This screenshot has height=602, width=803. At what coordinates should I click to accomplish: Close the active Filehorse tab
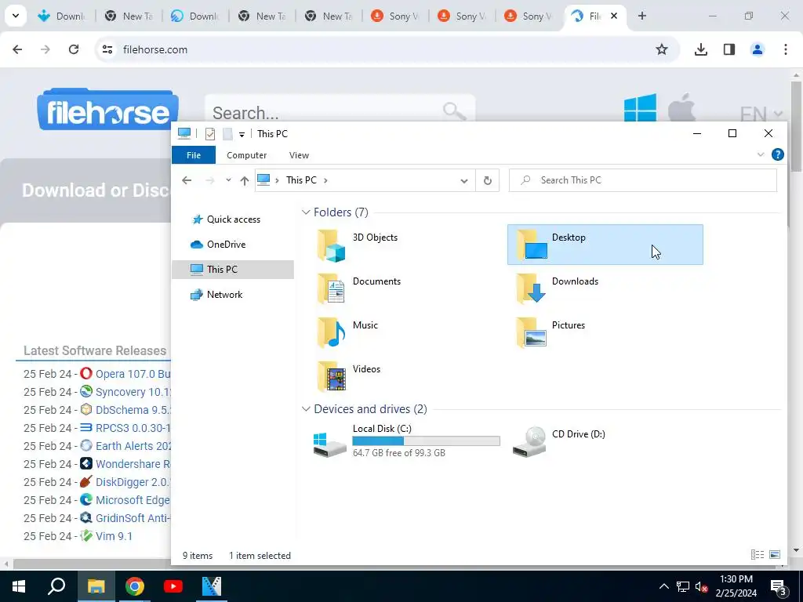click(x=614, y=16)
